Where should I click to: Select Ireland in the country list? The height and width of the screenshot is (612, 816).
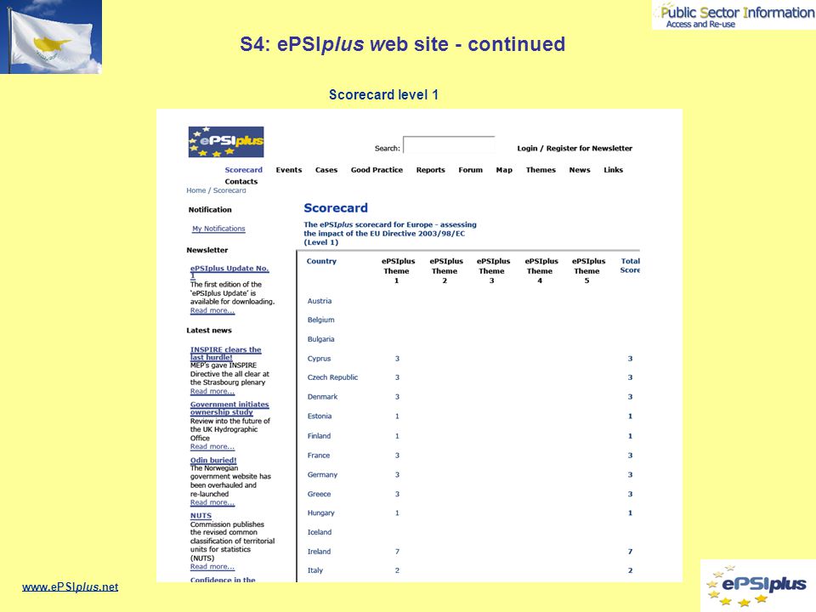[x=319, y=552]
